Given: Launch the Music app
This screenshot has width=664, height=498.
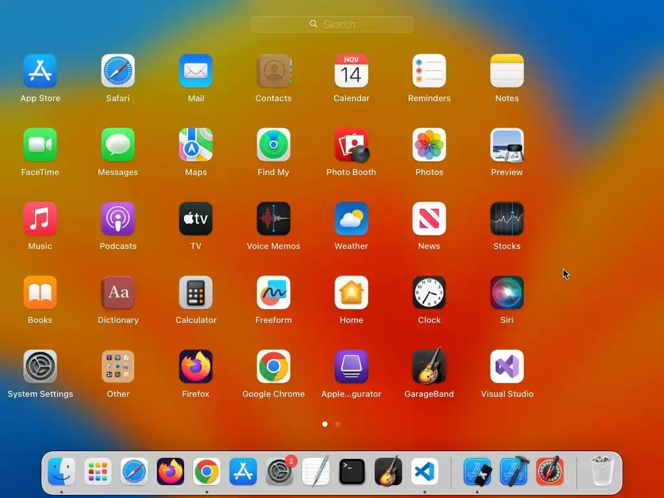Looking at the screenshot, I should pos(40,219).
